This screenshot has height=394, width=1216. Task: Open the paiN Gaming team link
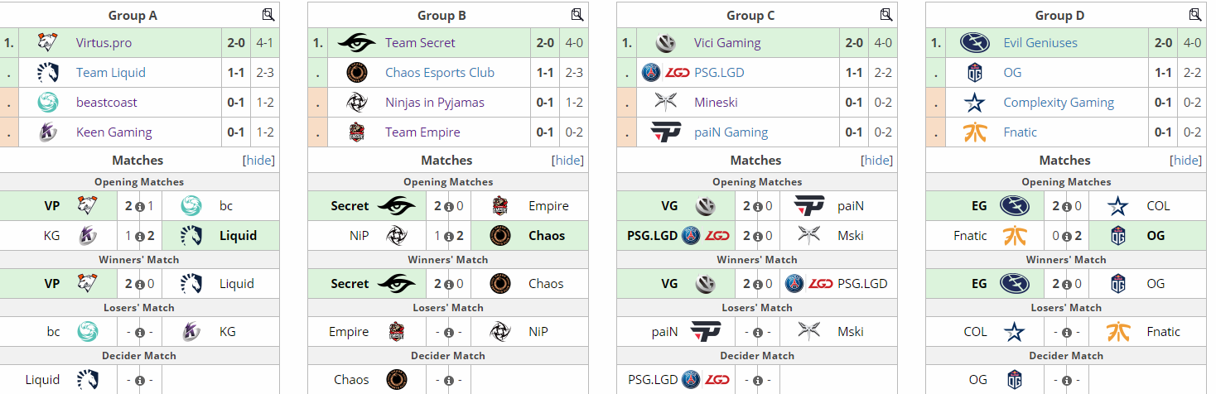point(731,132)
